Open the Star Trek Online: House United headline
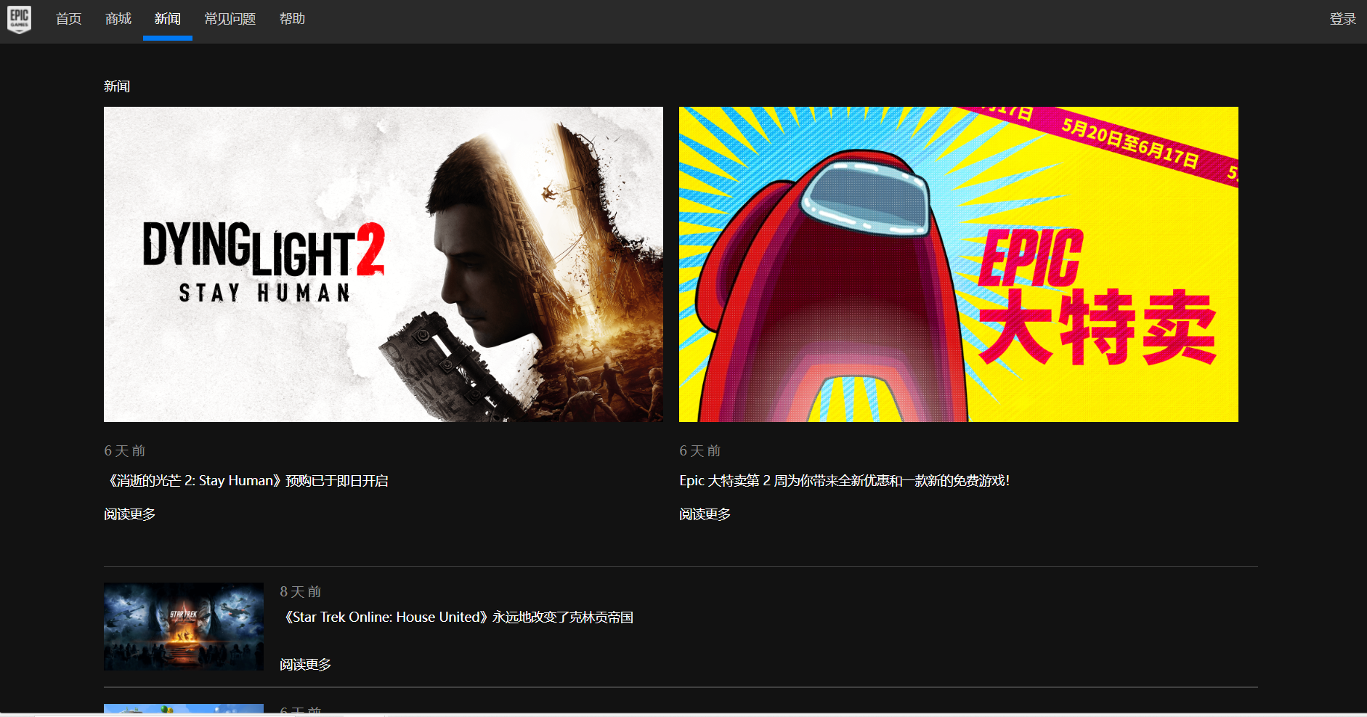Viewport: 1367px width, 717px height. pyautogui.click(x=457, y=617)
